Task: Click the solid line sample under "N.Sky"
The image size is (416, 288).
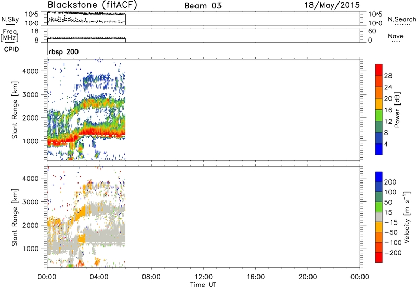Action: pos(10,24)
